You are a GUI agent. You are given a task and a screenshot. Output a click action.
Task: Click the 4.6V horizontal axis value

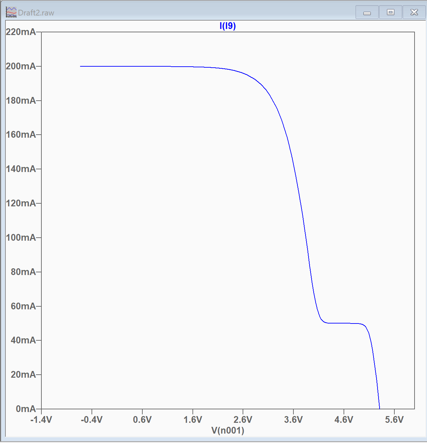(344, 419)
